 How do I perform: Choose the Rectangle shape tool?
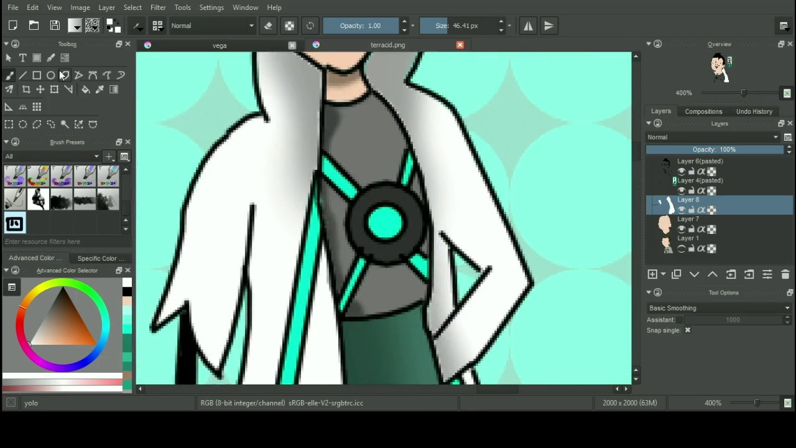[37, 75]
